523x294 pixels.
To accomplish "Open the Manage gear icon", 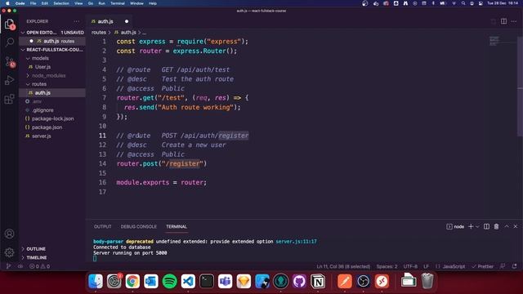I will [9, 252].
